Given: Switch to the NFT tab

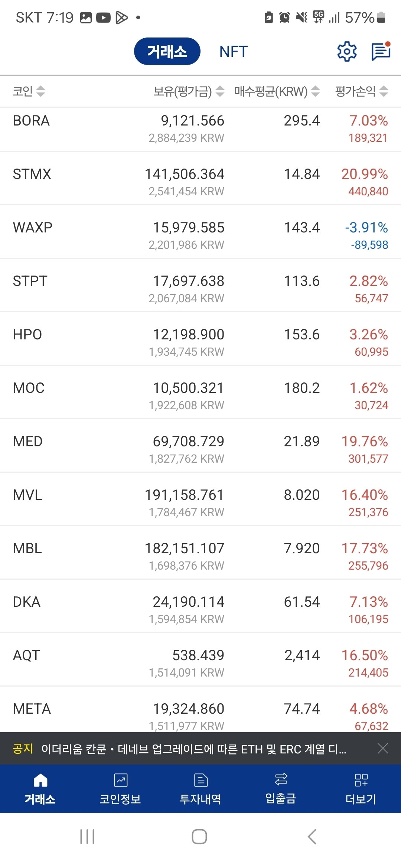Looking at the screenshot, I should 233,52.
